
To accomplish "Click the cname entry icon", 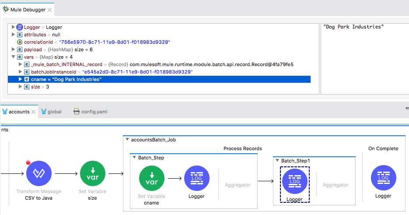I will point(27,79).
